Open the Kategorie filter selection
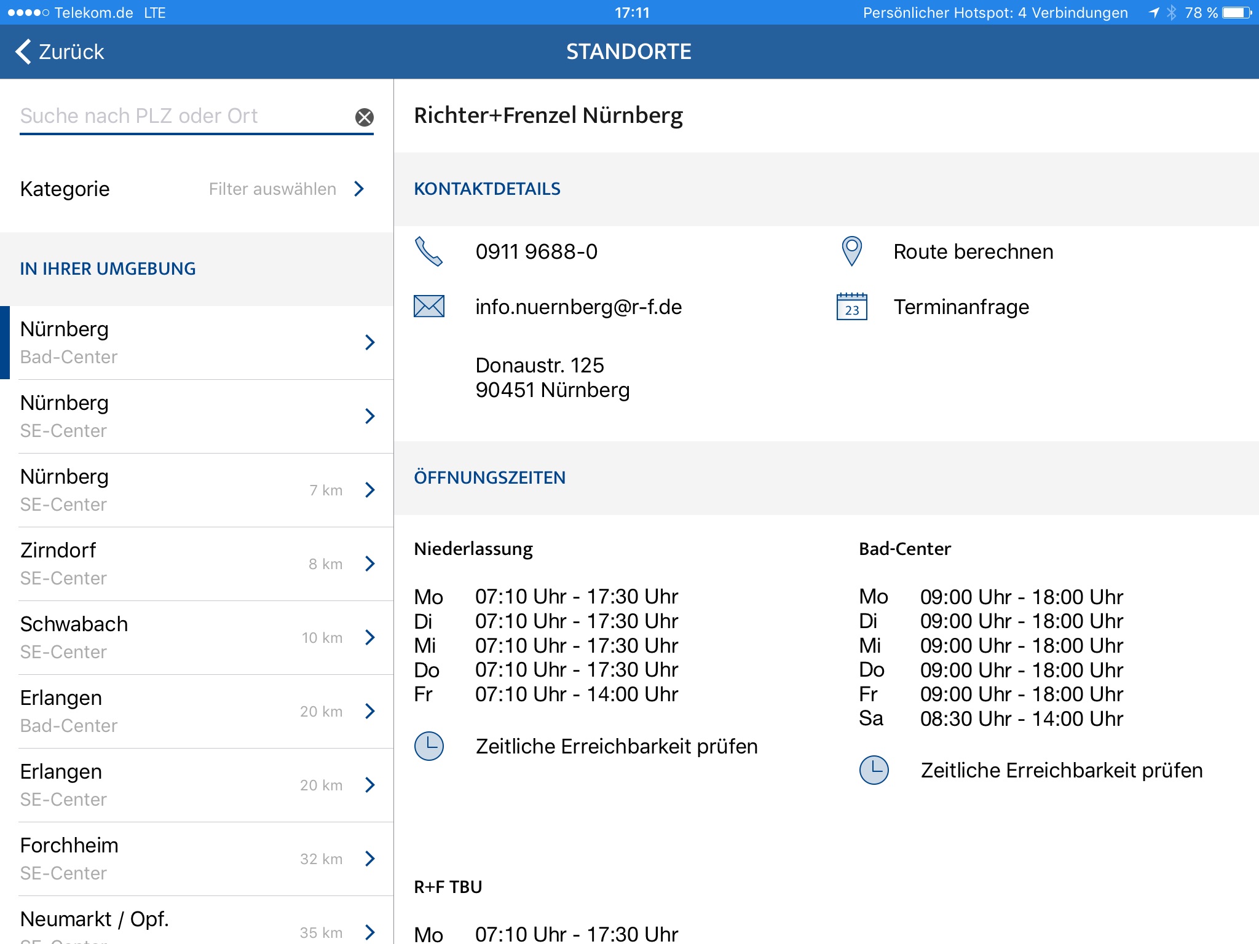The height and width of the screenshot is (944, 1259). click(x=197, y=189)
